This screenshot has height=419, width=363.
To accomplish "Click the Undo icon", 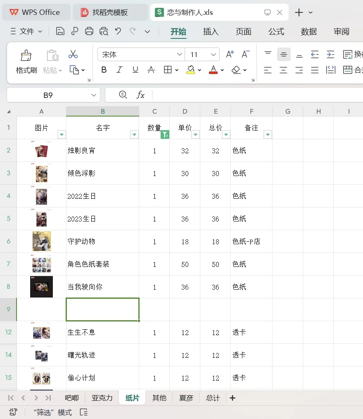I will [118, 31].
